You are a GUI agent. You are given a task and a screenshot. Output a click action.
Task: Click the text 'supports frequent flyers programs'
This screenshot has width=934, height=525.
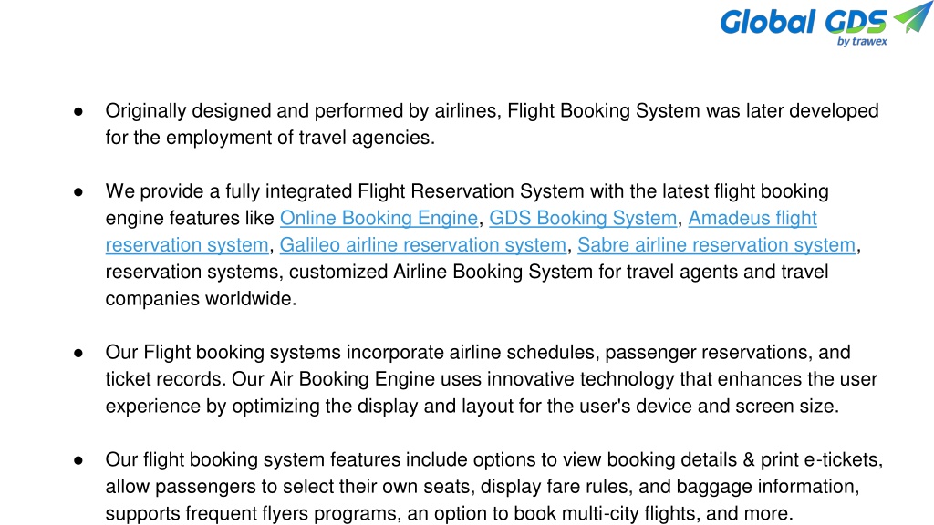tap(250, 514)
